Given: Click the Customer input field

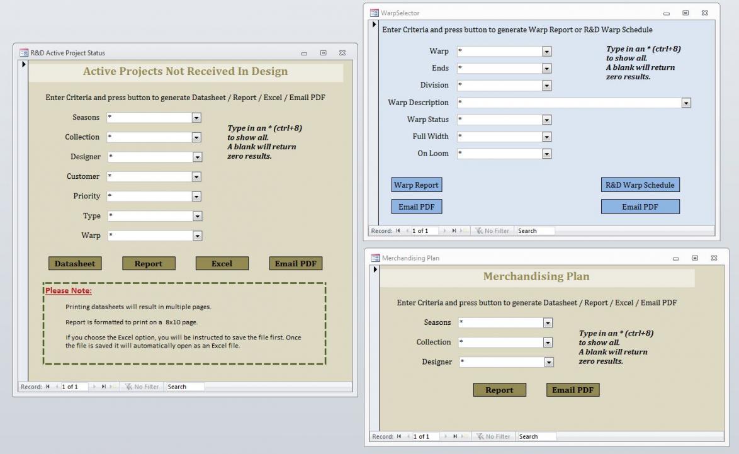Looking at the screenshot, I should [149, 177].
